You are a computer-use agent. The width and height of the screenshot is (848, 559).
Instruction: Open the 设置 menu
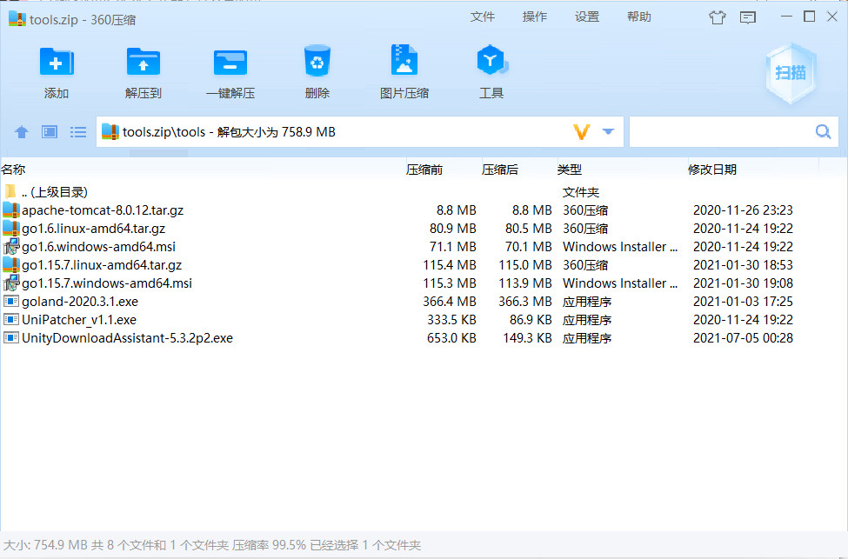(587, 17)
